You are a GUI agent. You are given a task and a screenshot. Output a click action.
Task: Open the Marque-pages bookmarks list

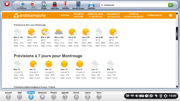pyautogui.click(x=78, y=5)
